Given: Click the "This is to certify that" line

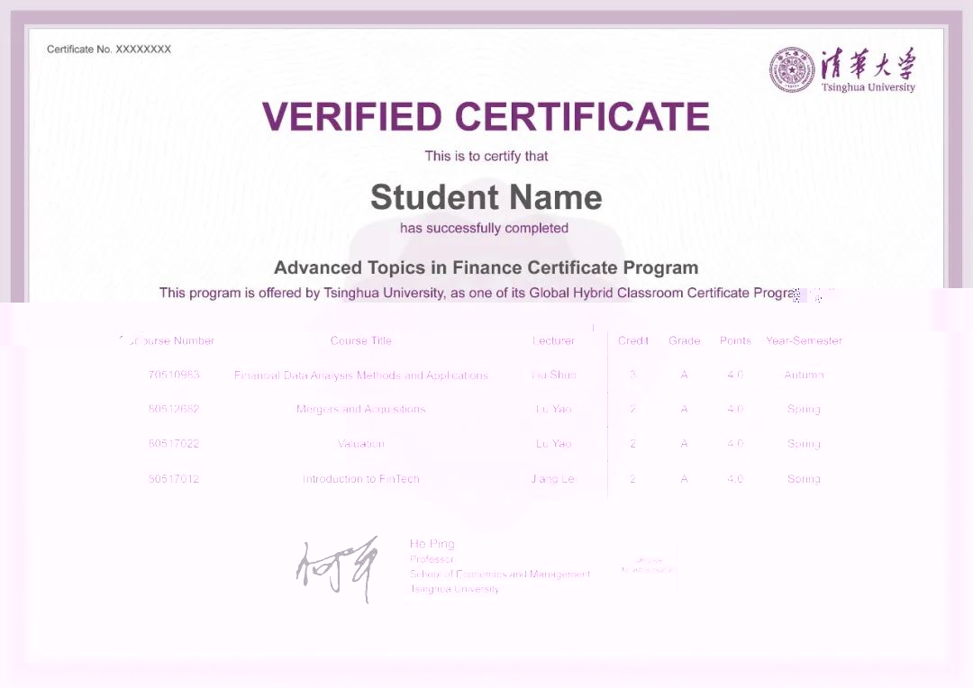Looking at the screenshot, I should [486, 156].
